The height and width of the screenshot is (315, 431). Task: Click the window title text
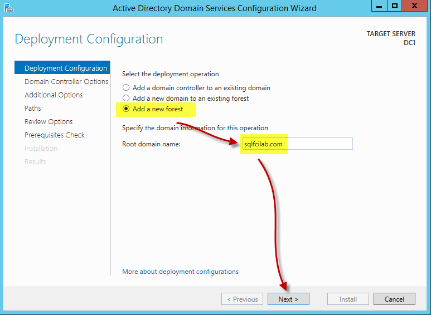(215, 8)
